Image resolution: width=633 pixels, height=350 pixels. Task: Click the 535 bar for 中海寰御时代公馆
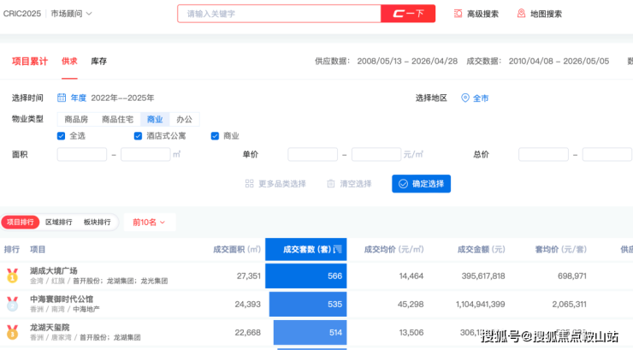[308, 304]
